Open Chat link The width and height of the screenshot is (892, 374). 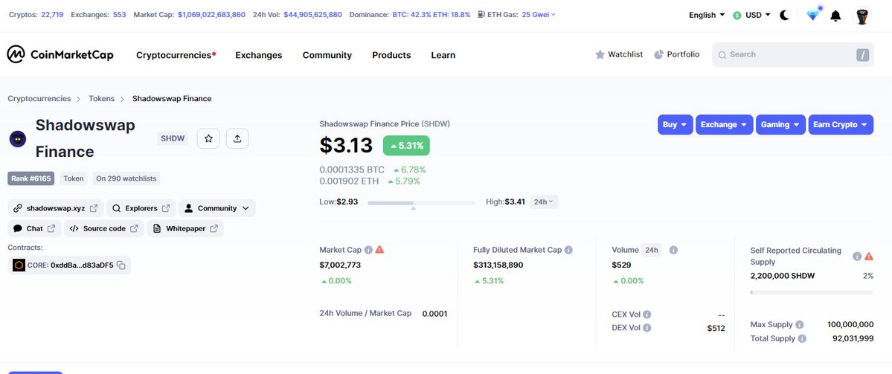coord(34,228)
